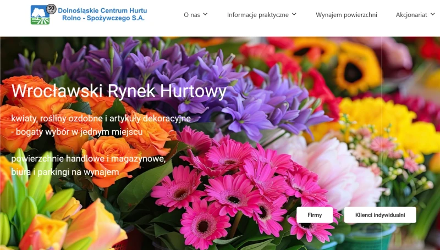Image resolution: width=440 pixels, height=250 pixels.
Task: Click the tree and field logo icon
Action: (38, 16)
